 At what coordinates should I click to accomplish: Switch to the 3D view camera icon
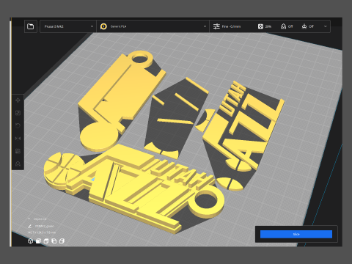click(x=30, y=241)
